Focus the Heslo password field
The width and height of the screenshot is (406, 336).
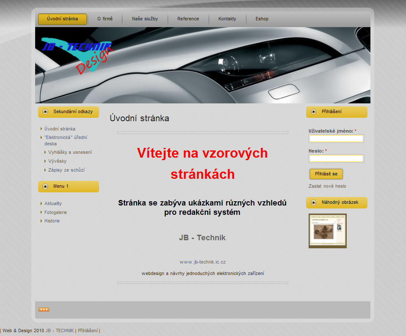(x=336, y=158)
